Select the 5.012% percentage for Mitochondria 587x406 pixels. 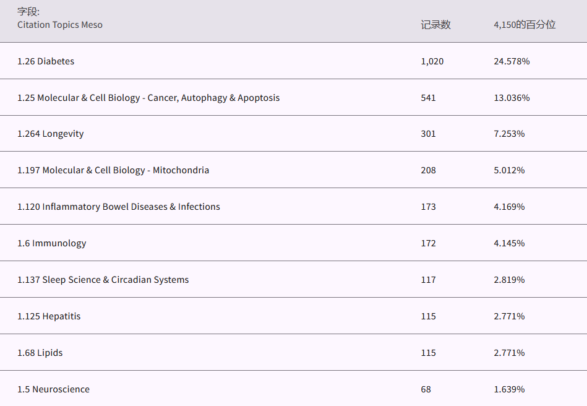click(x=509, y=170)
